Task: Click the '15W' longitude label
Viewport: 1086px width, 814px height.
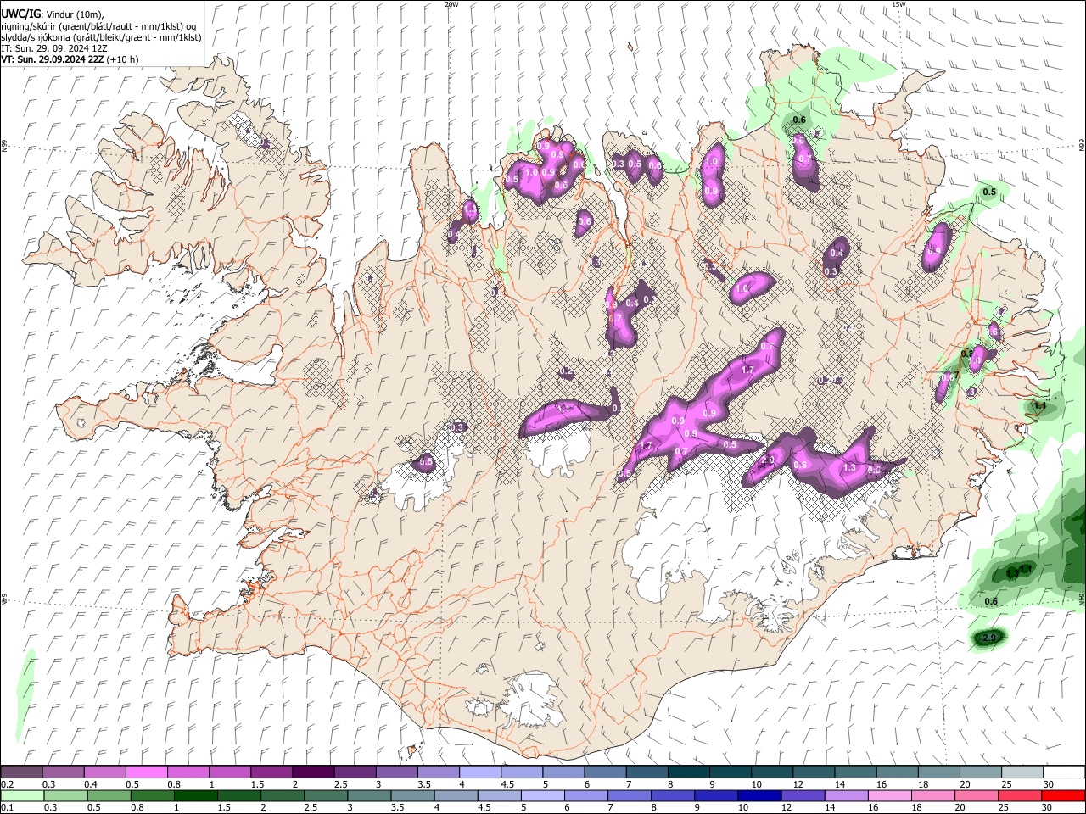Action: point(898,4)
